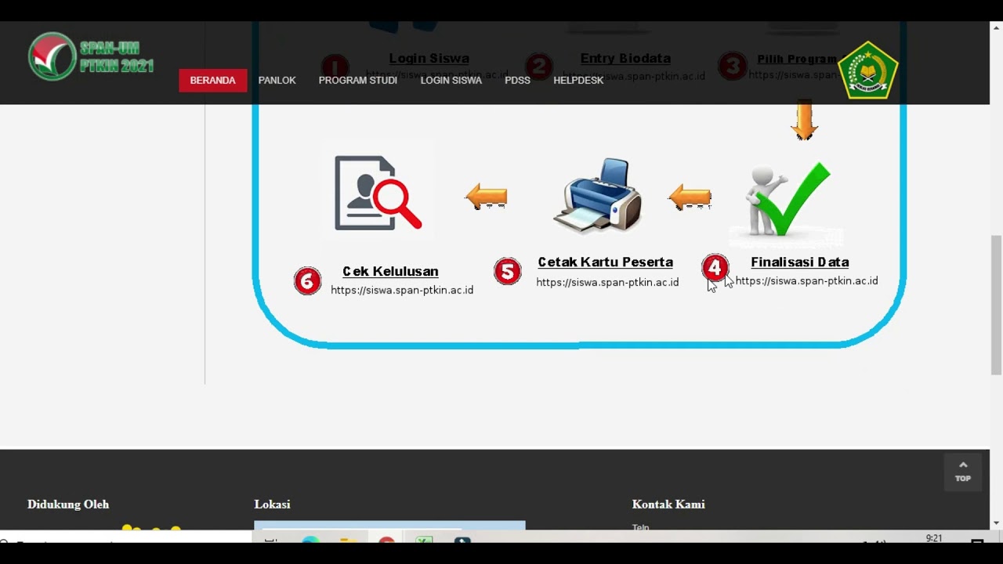Screen dimensions: 1003x564
Task: Open the PANLOK menu item
Action: click(277, 80)
